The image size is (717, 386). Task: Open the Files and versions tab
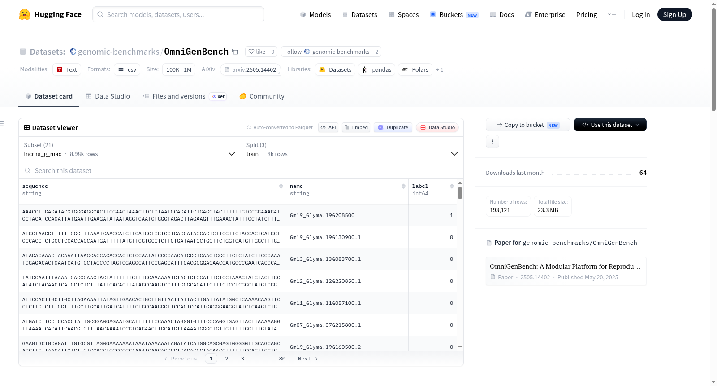(185, 96)
